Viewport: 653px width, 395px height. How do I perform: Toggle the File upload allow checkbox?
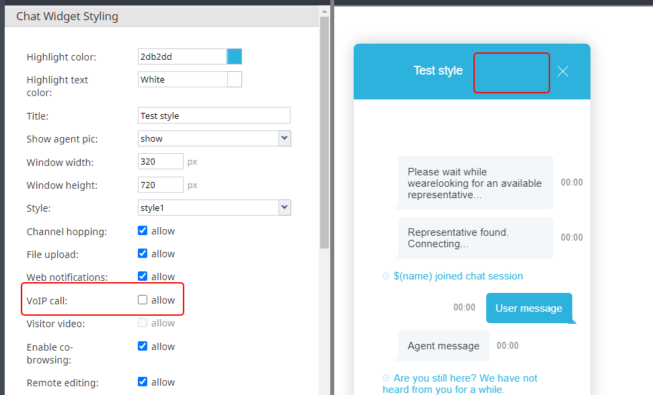tap(143, 253)
